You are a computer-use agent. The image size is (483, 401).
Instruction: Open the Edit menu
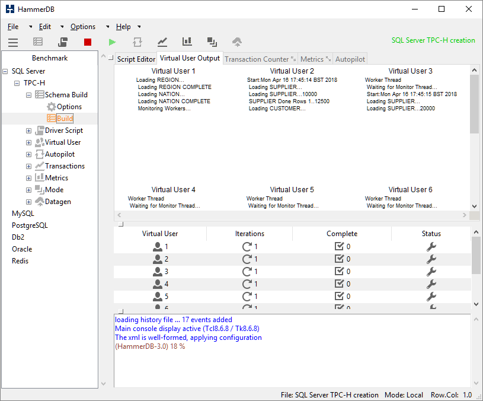[x=44, y=27]
